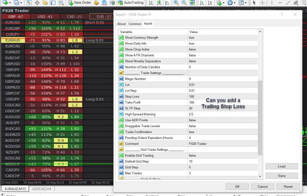Select the GBPAUD pair in dashboard
Viewport: 307px width, 196px height.
[13, 75]
